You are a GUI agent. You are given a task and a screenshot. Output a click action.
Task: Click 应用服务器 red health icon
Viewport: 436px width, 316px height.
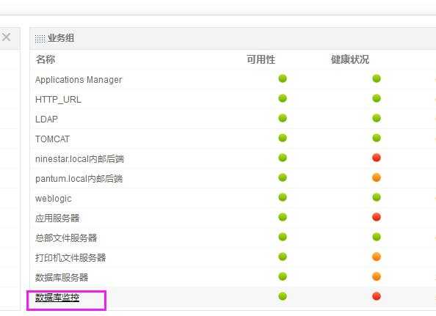pos(377,217)
